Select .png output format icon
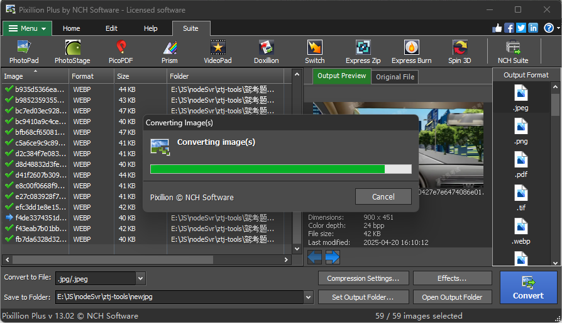562x323 pixels. (x=521, y=131)
